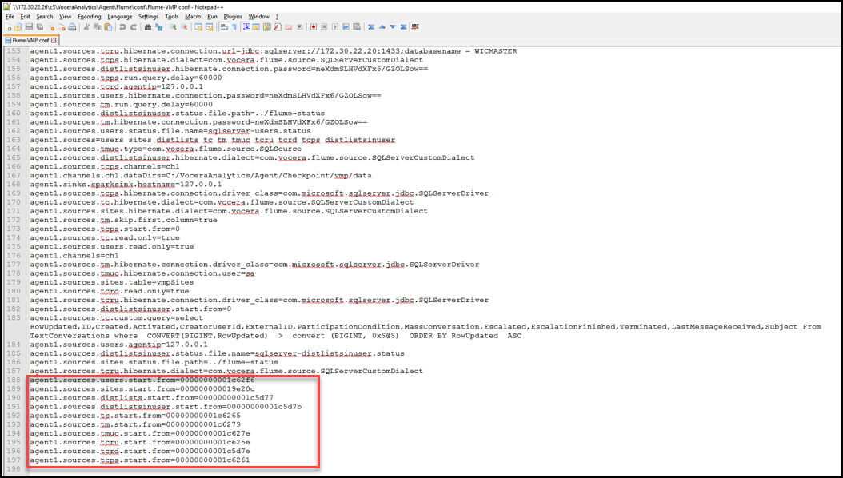843x478 pixels.
Task: Open the Encoding menu
Action: [90, 17]
